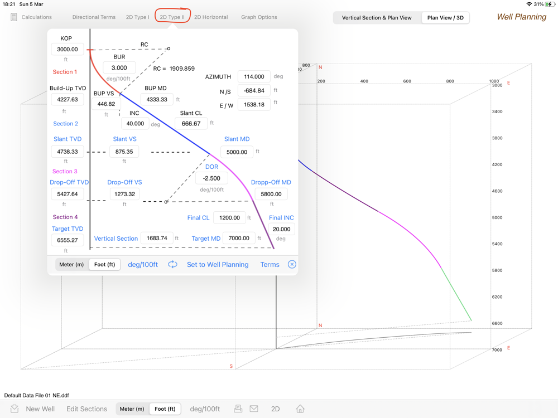Edit Final INC field 20.000
The height and width of the screenshot is (418, 558).
click(x=281, y=229)
